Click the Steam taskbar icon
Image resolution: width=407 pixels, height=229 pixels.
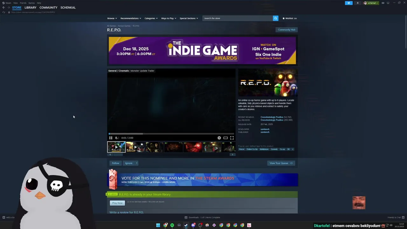[186, 225]
